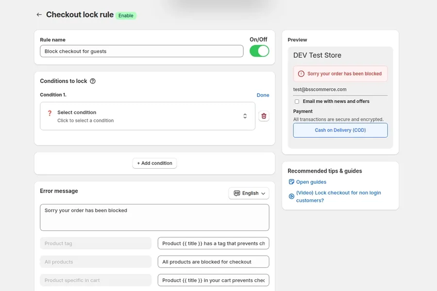This screenshot has width=437, height=291.
Task: Edit the Rule name field
Action: click(x=142, y=51)
